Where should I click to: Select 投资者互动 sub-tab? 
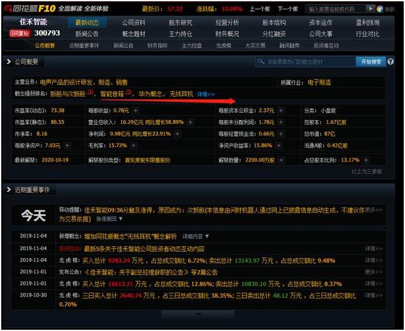[326, 46]
